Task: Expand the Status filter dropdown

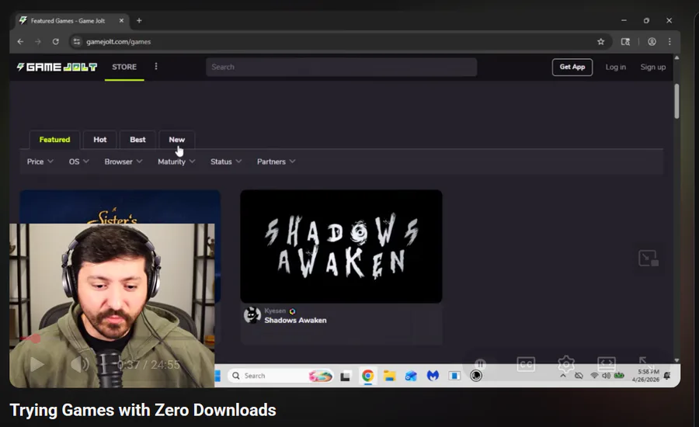Action: coord(226,161)
